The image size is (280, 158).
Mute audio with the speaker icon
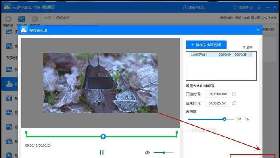(x=147, y=152)
